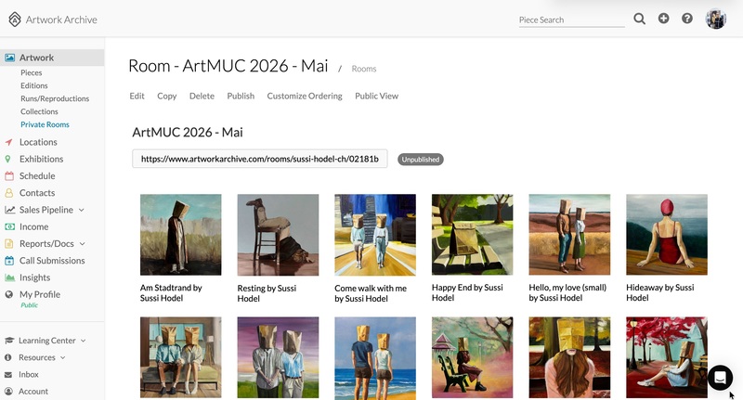The image size is (743, 400).
Task: Click the plus add-new icon
Action: tap(663, 19)
